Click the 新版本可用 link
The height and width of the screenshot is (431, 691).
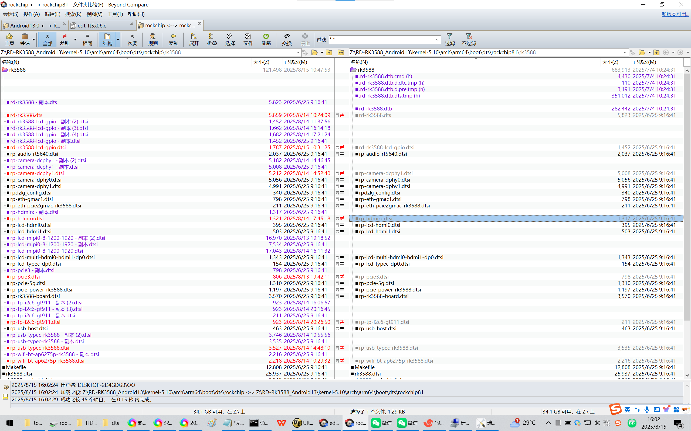[x=675, y=14]
